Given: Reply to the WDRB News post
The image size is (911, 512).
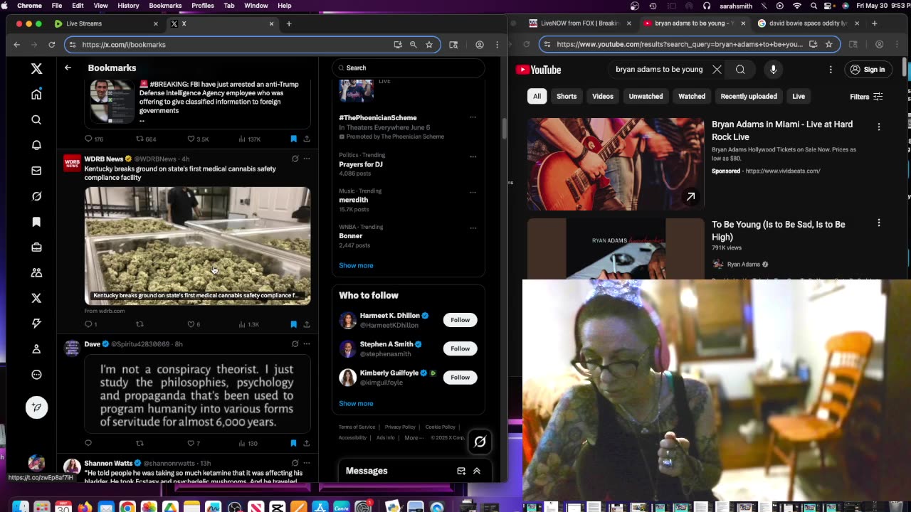Looking at the screenshot, I should click(88, 324).
